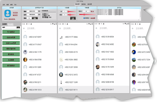Click the 群发消息 green button
The height and width of the screenshot is (102, 157).
pyautogui.click(x=11, y=54)
